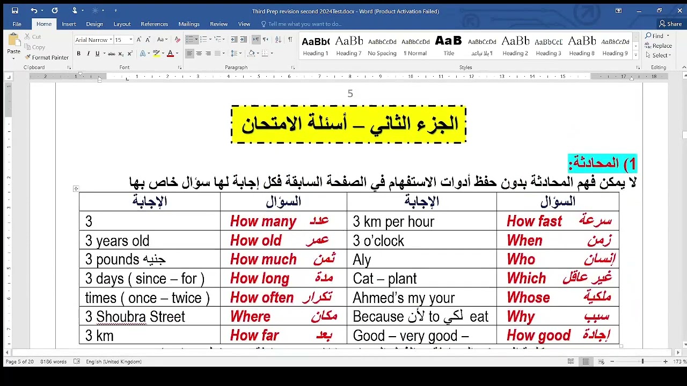Align text to the right
The width and height of the screenshot is (687, 386).
coord(208,54)
